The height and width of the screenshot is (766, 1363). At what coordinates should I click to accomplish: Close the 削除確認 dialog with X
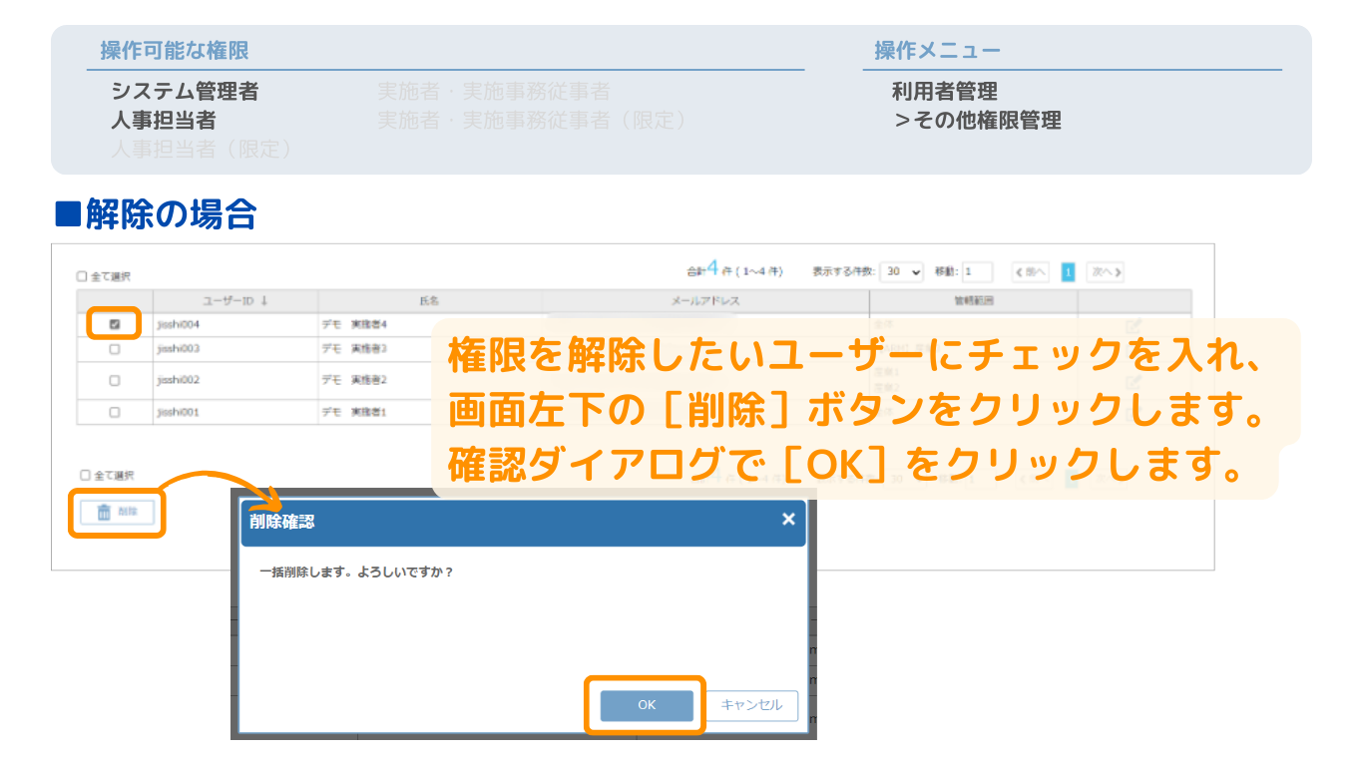pos(788,519)
